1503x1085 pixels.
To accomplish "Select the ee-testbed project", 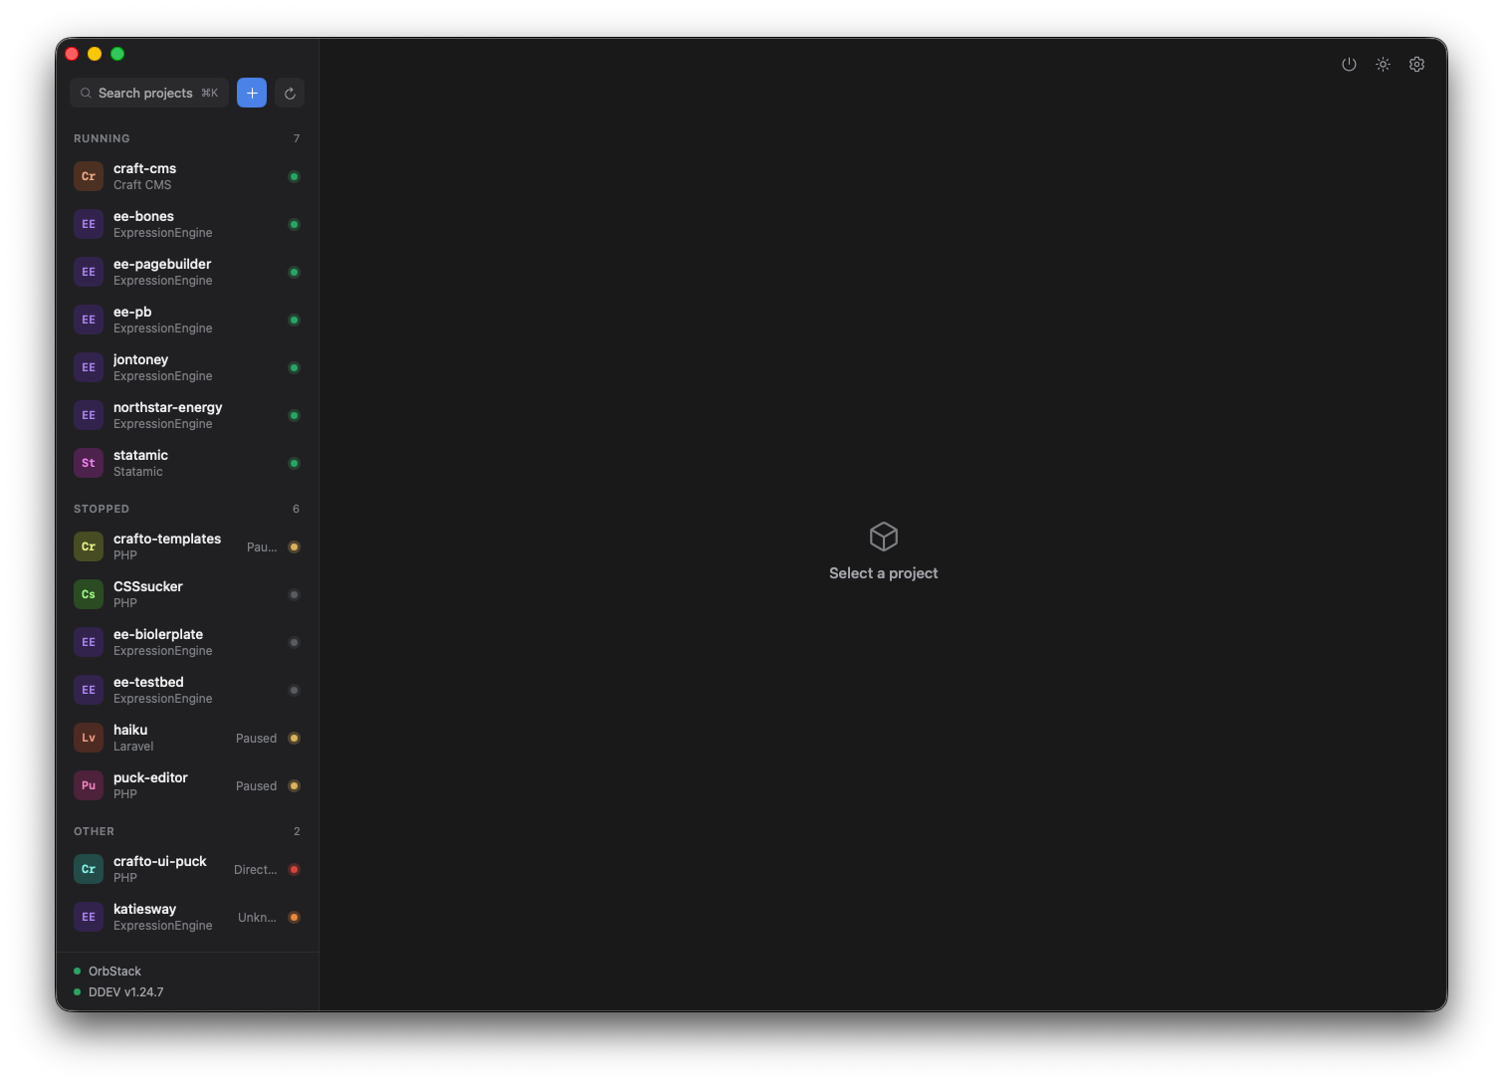I will (x=187, y=690).
